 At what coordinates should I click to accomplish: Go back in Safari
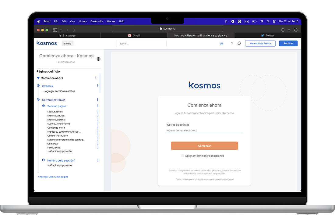[x=68, y=30]
